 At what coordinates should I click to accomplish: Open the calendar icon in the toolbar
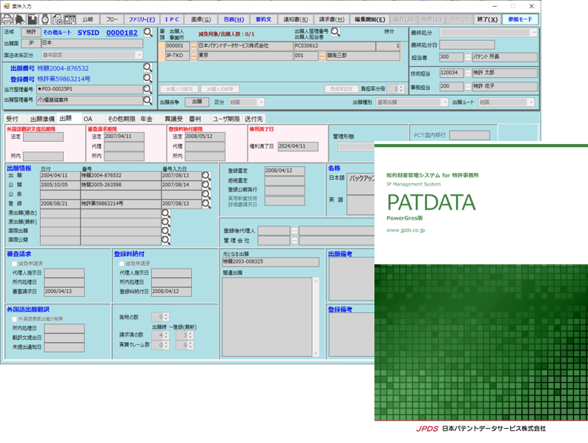click(x=70, y=19)
